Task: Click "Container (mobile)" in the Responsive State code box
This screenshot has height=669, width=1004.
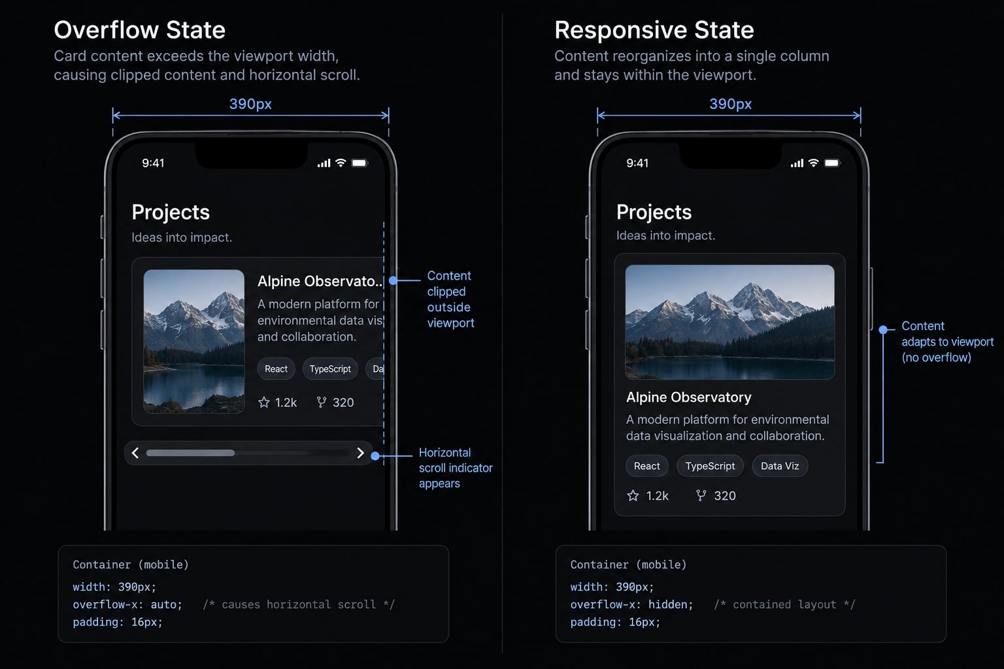Action: tap(628, 564)
